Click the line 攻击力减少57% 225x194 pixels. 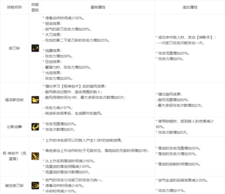[58, 108]
